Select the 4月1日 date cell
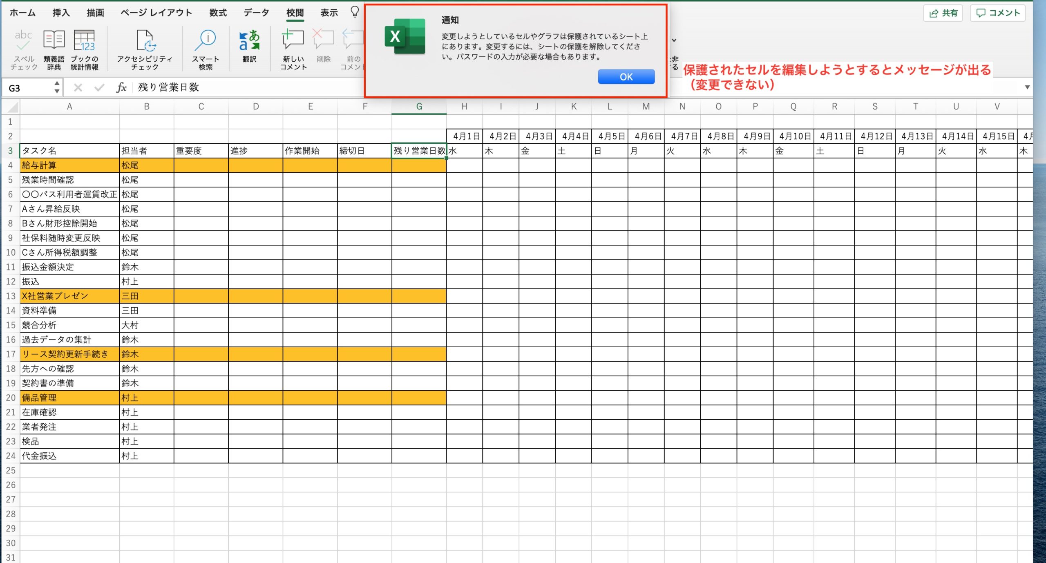The image size is (1046, 563). coord(465,136)
